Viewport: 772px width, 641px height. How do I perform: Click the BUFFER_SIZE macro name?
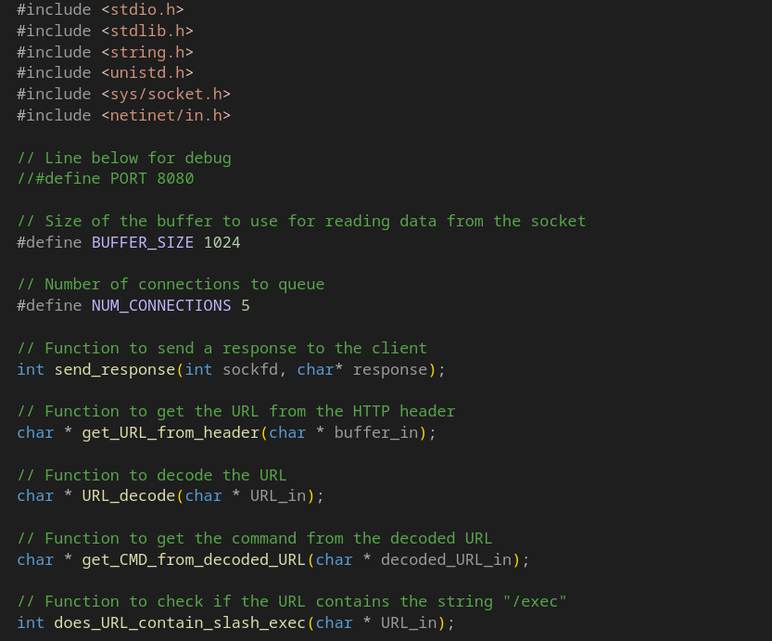coord(143,242)
